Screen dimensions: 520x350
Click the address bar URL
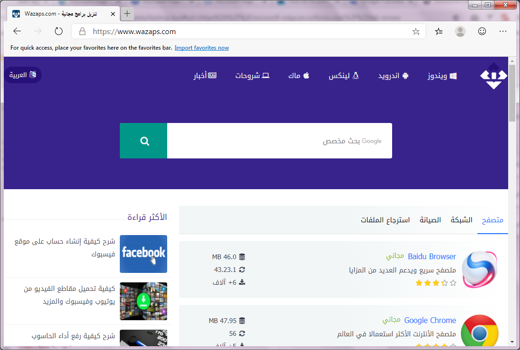pyautogui.click(x=134, y=32)
